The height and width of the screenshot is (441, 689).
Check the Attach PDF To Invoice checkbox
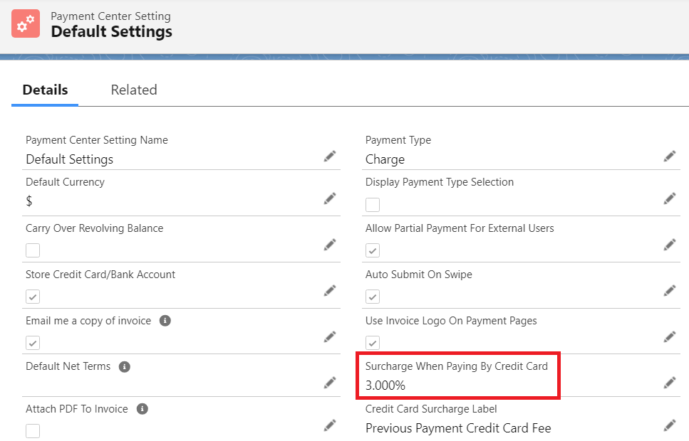click(33, 431)
